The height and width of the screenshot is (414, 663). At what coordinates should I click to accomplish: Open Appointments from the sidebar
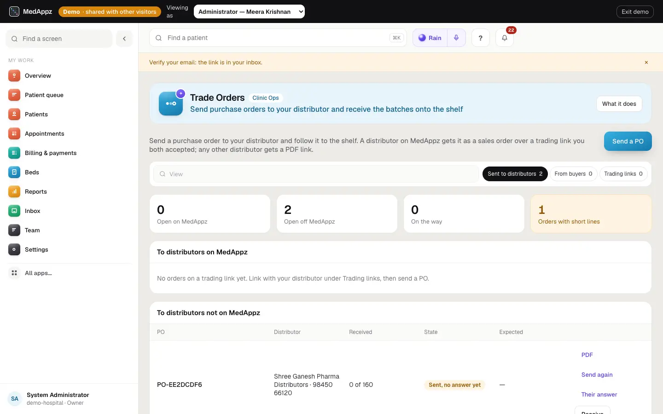[69, 133]
